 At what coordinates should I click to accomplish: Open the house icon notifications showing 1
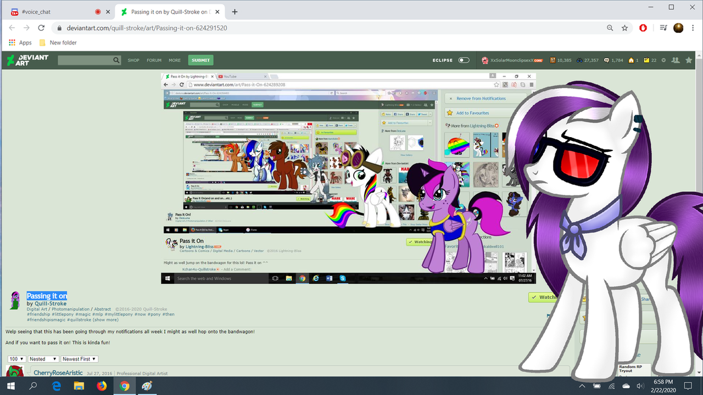coord(633,60)
